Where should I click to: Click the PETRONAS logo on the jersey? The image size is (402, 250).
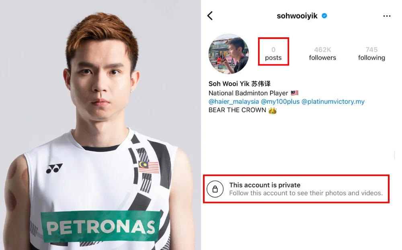tap(101, 226)
